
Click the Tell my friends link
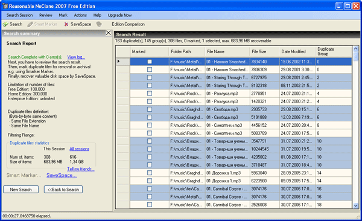tap(81, 169)
